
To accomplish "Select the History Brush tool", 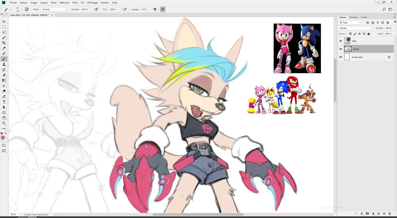I will pos(4,70).
